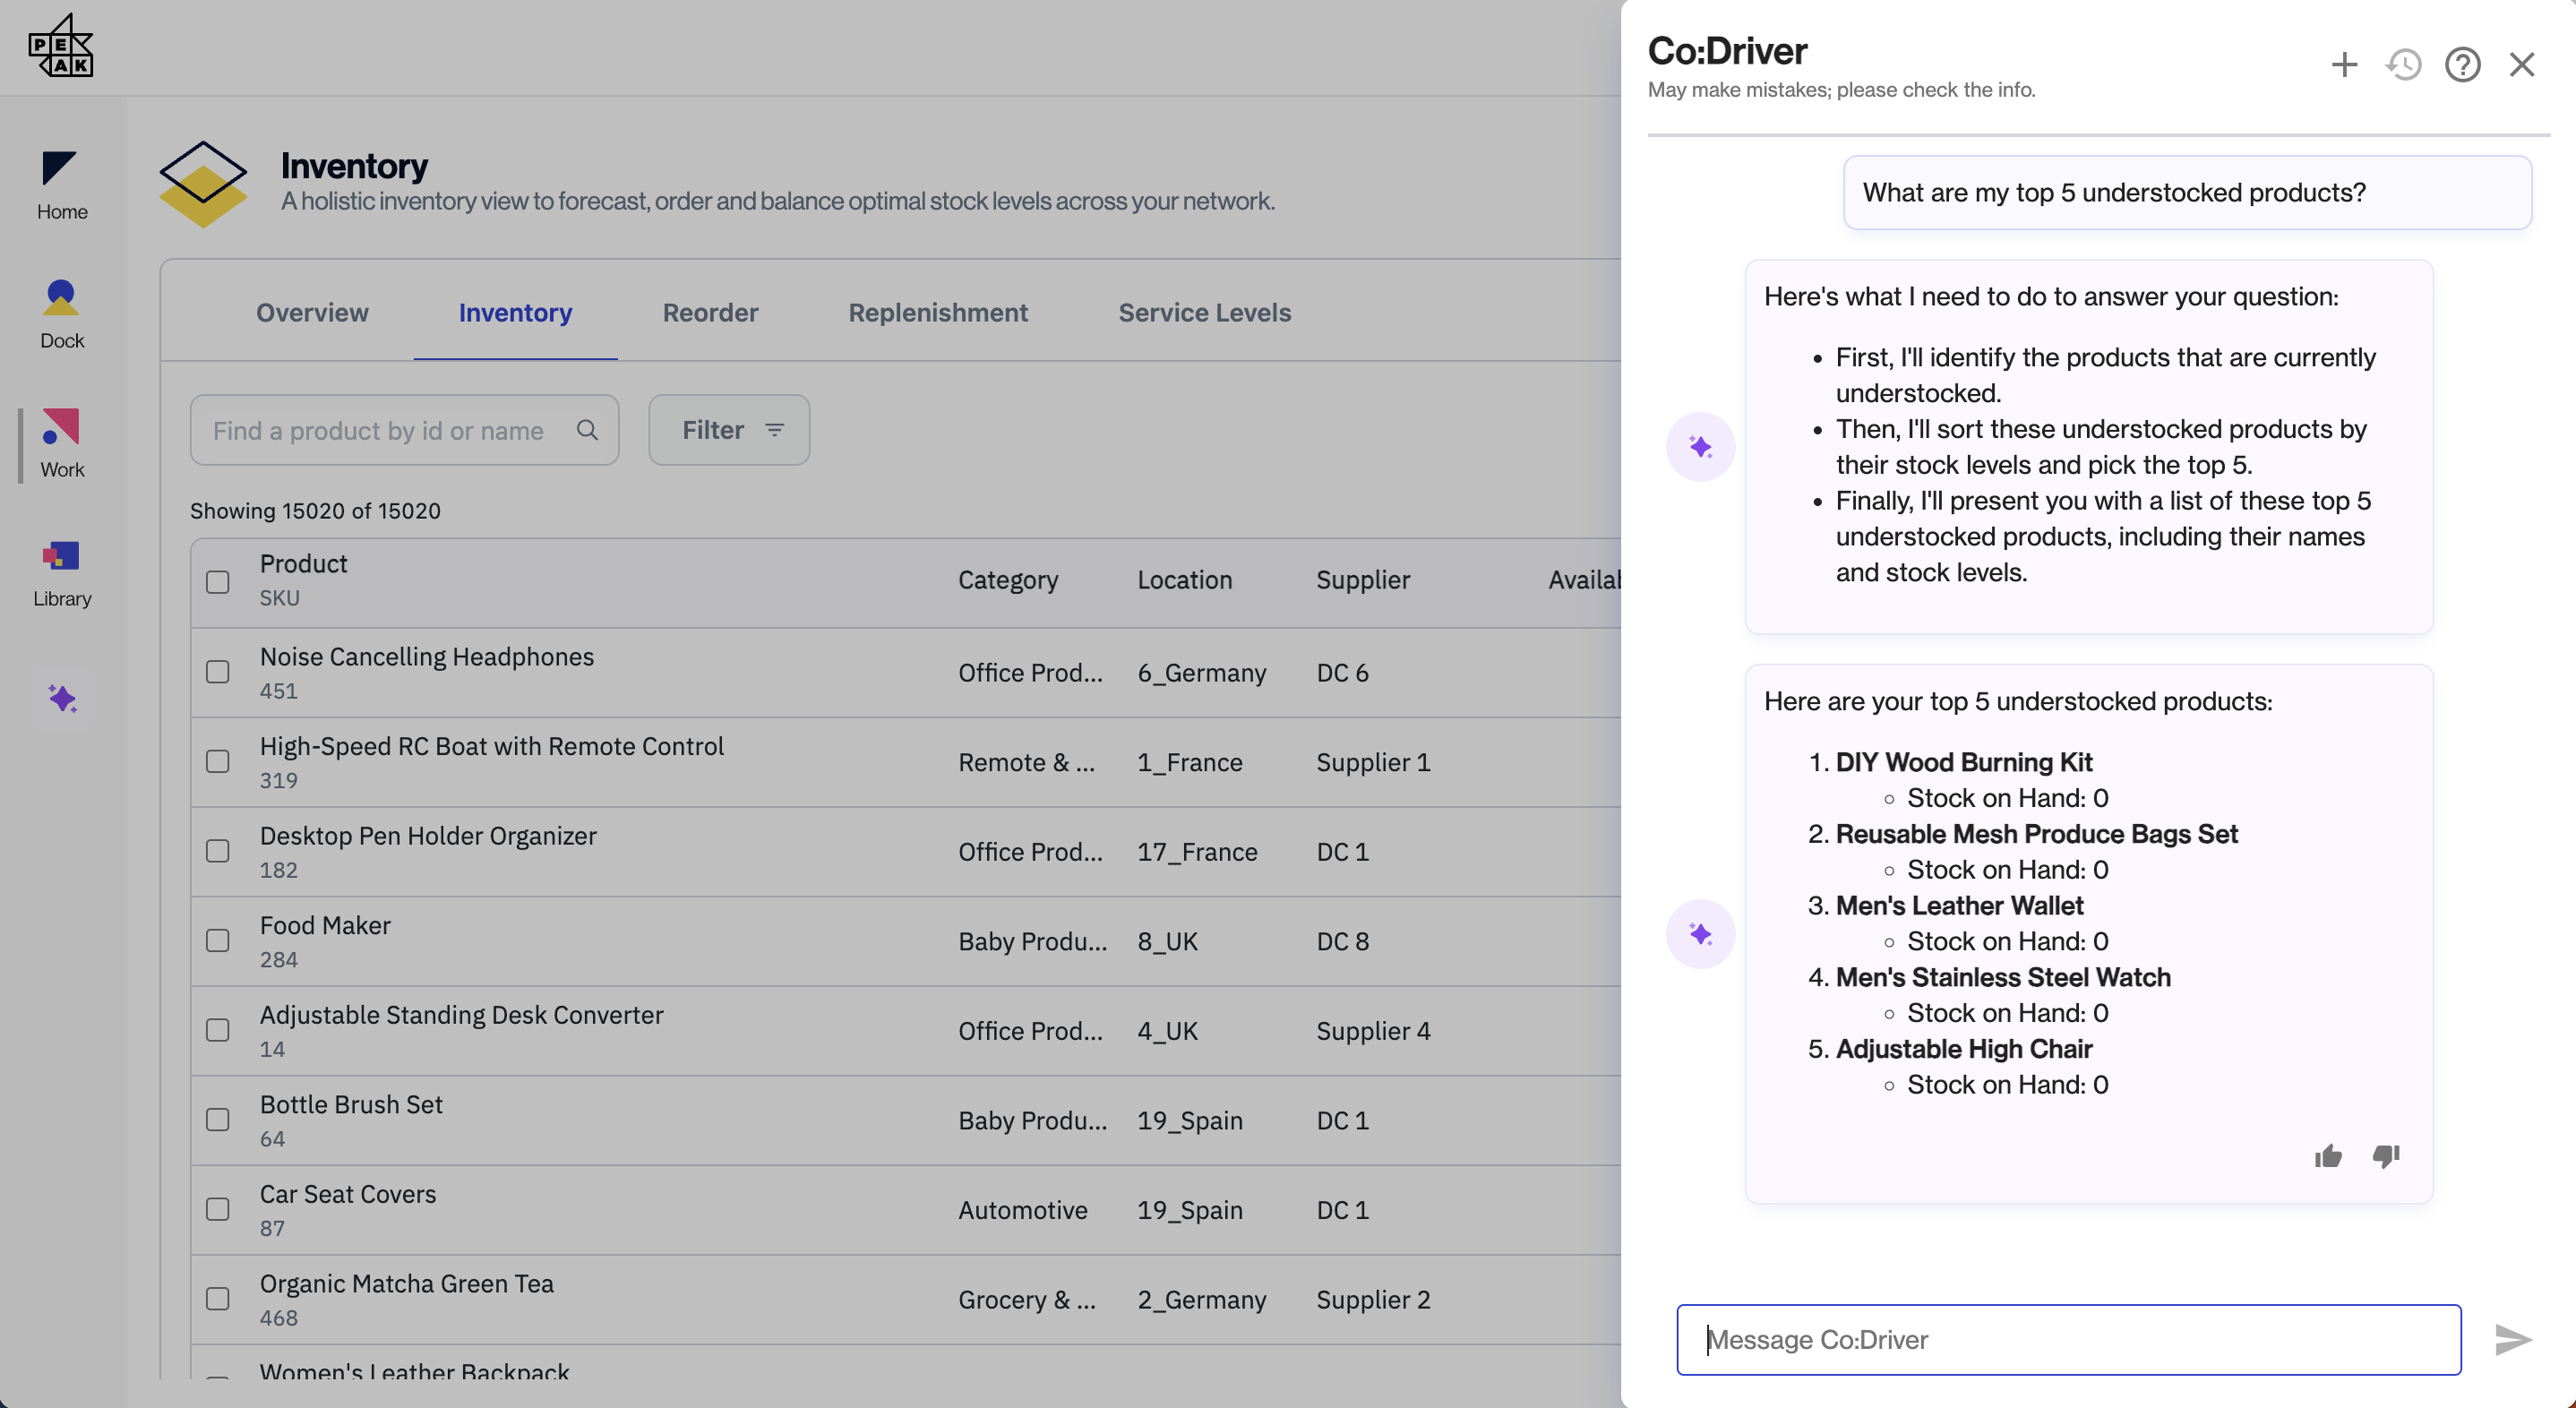Open Co:Driver help icon
The width and height of the screenshot is (2576, 1408).
(x=2462, y=65)
